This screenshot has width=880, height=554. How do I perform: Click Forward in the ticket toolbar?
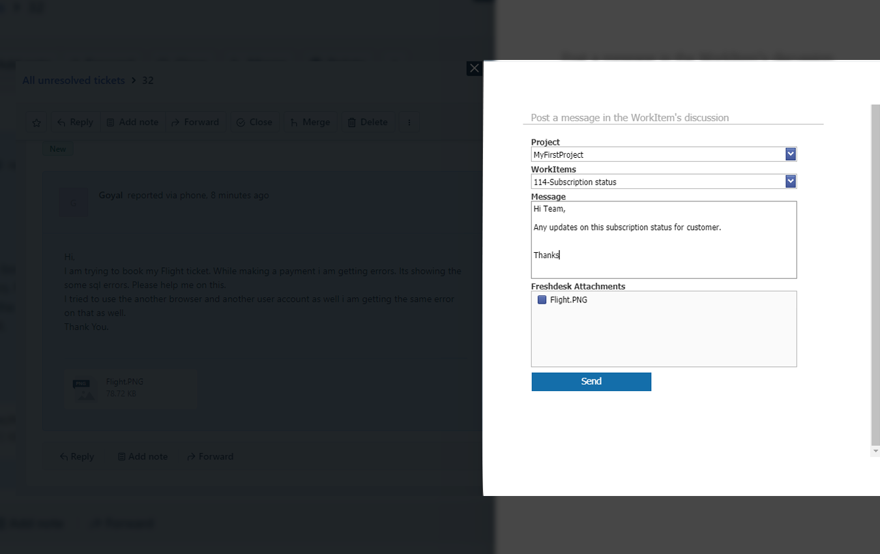195,122
